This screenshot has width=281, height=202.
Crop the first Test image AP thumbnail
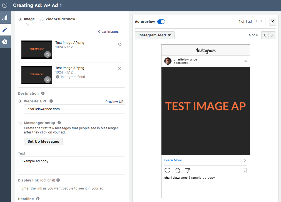pos(48,55)
